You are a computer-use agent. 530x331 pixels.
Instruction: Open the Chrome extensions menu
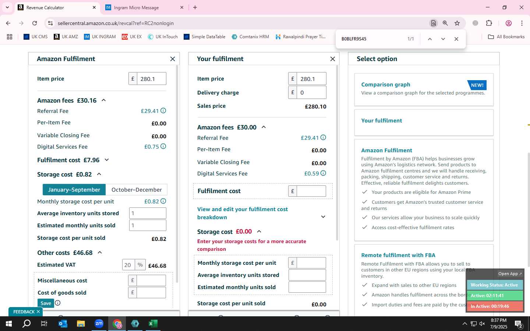click(x=489, y=23)
